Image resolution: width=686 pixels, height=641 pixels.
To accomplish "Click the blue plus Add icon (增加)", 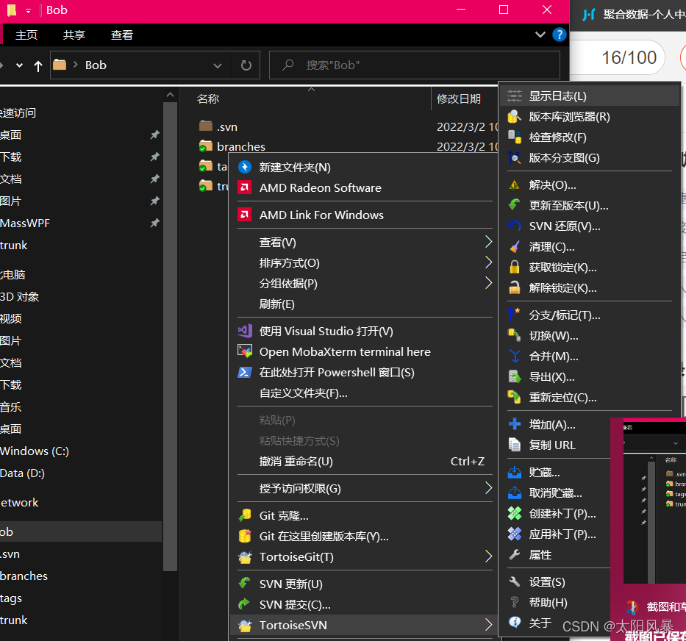I will pyautogui.click(x=515, y=424).
